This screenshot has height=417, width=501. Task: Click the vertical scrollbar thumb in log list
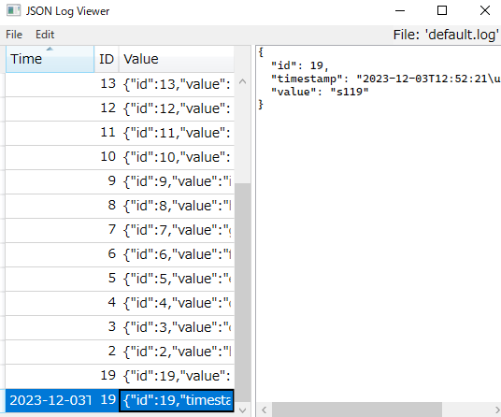[x=242, y=293]
